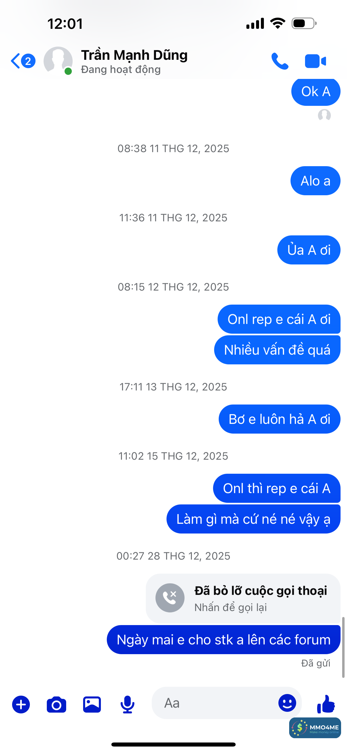The height and width of the screenshot is (753, 347).
Task: Tap the missed call phone icon
Action: [170, 598]
